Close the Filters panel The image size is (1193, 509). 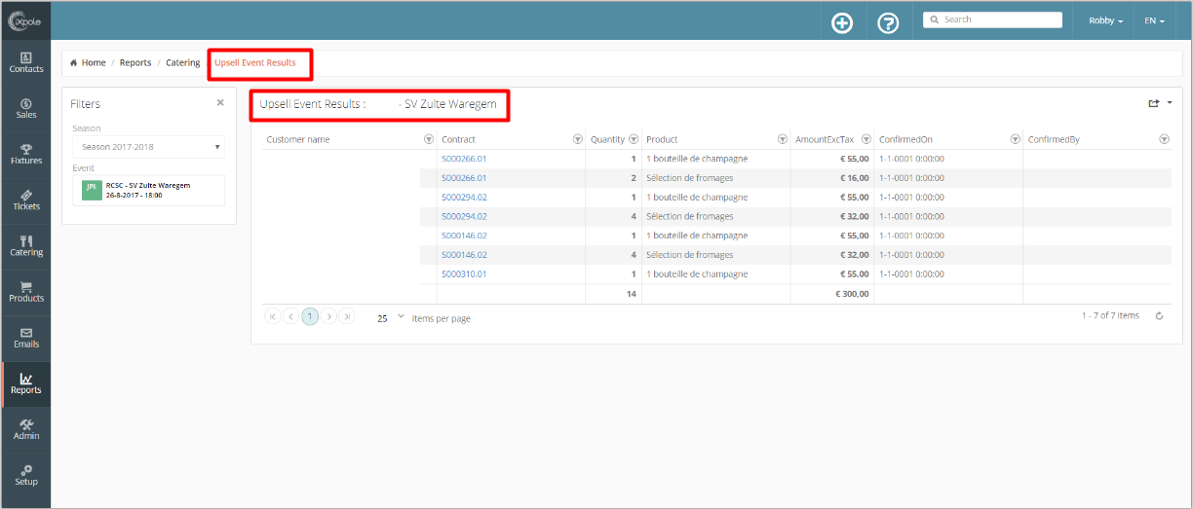[220, 102]
